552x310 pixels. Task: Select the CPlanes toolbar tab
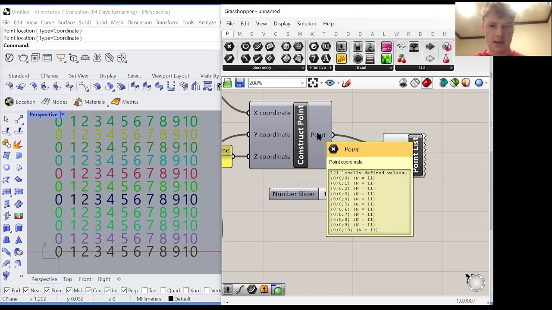pyautogui.click(x=49, y=76)
